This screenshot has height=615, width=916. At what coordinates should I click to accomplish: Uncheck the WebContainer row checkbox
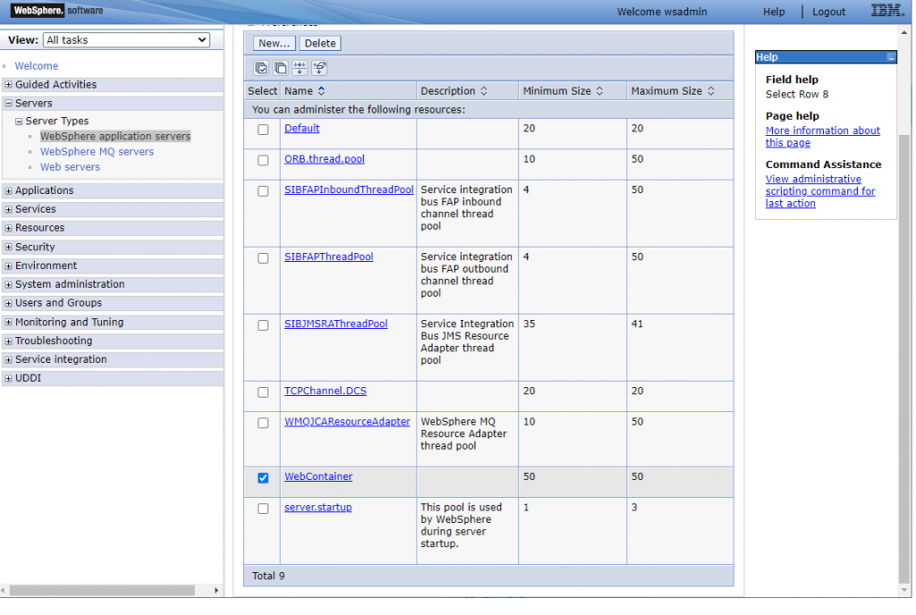[x=263, y=478]
